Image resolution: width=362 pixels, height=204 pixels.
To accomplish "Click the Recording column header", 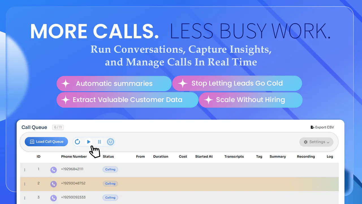I will (x=306, y=156).
